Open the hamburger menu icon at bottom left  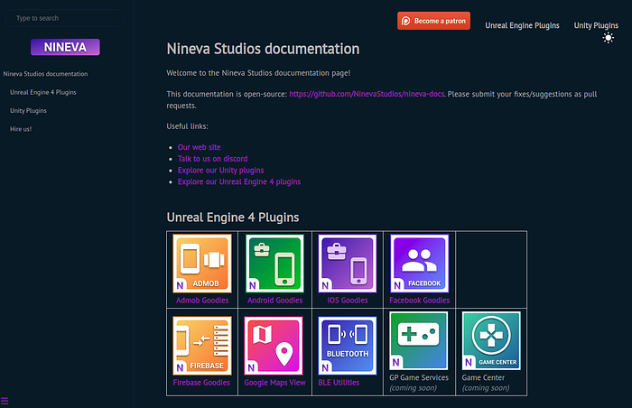pos(5,401)
